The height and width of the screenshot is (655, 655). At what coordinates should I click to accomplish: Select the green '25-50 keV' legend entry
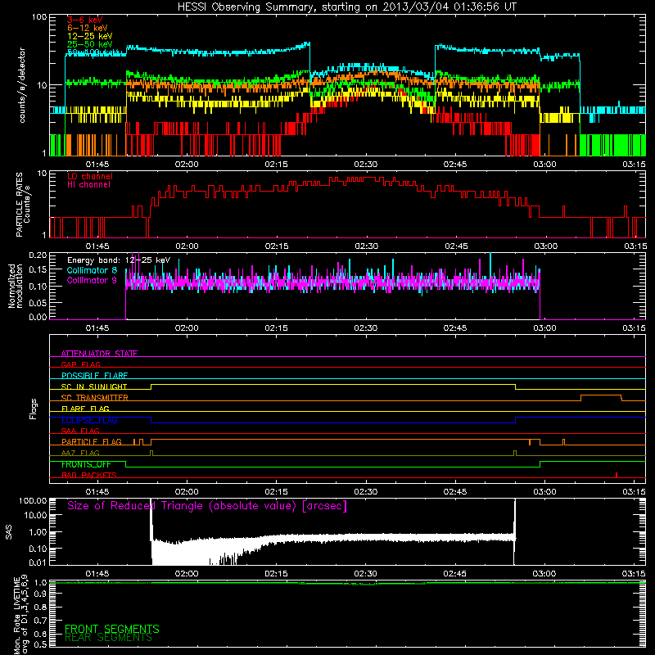tap(90, 44)
